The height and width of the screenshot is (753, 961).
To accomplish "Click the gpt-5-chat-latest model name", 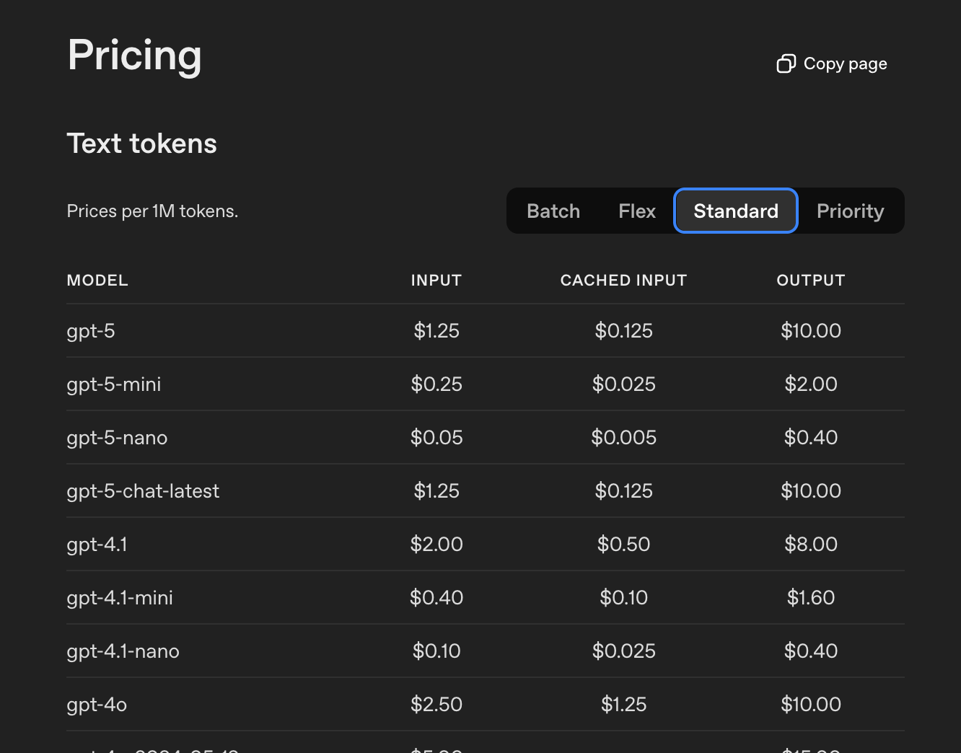I will point(143,491).
